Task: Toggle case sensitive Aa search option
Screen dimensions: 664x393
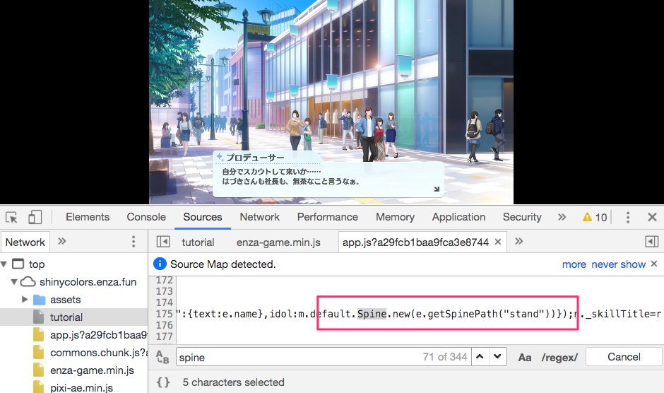Action: click(x=525, y=358)
